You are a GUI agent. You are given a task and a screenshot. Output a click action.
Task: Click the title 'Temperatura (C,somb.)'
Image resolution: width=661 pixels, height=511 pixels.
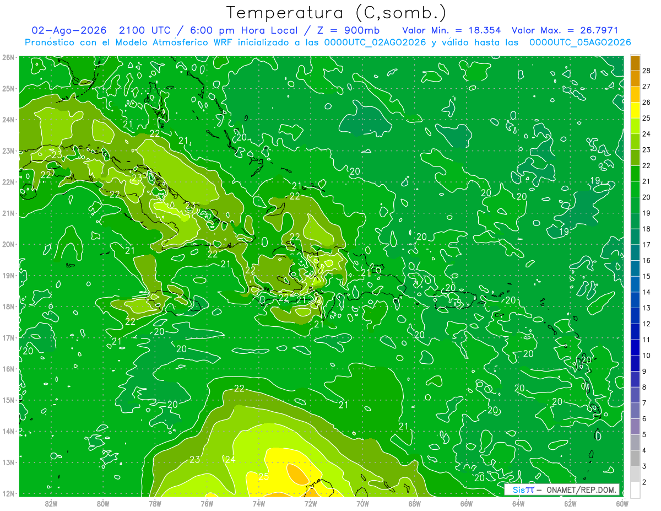click(337, 13)
